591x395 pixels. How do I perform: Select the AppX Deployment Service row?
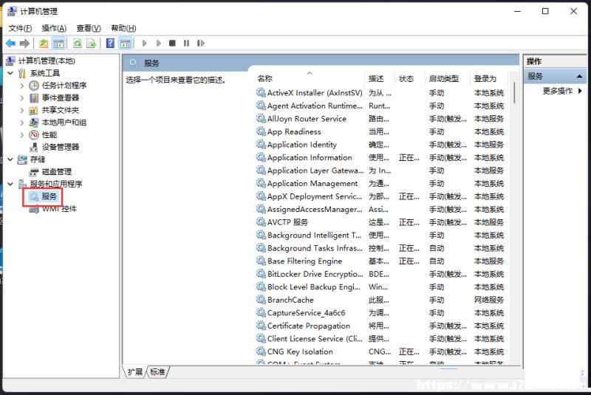click(315, 196)
